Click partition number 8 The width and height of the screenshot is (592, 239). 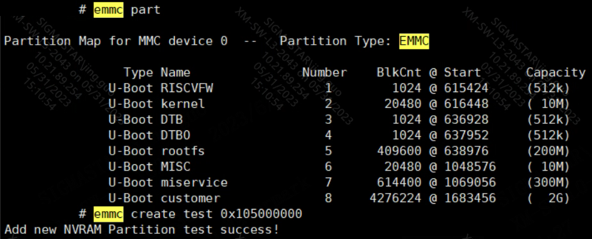click(328, 198)
